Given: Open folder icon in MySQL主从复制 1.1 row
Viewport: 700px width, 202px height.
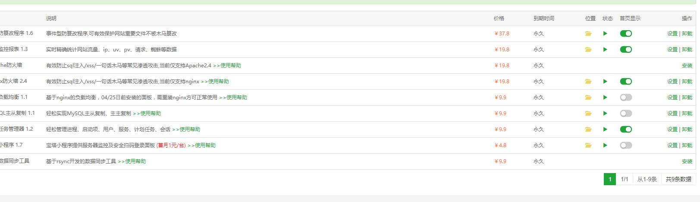Looking at the screenshot, I should 588,114.
